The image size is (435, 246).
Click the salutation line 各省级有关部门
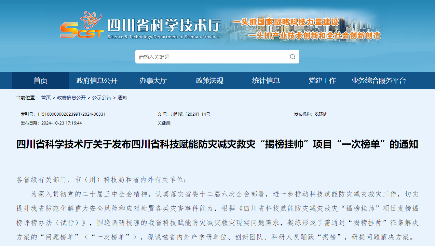pyautogui.click(x=102, y=179)
